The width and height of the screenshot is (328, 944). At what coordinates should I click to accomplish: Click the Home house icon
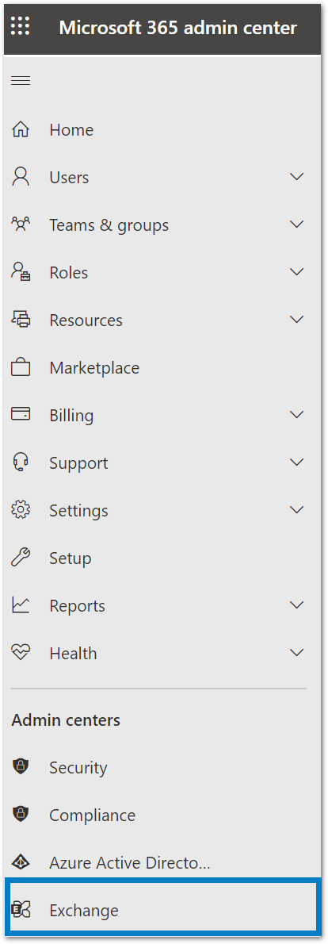pos(21,129)
